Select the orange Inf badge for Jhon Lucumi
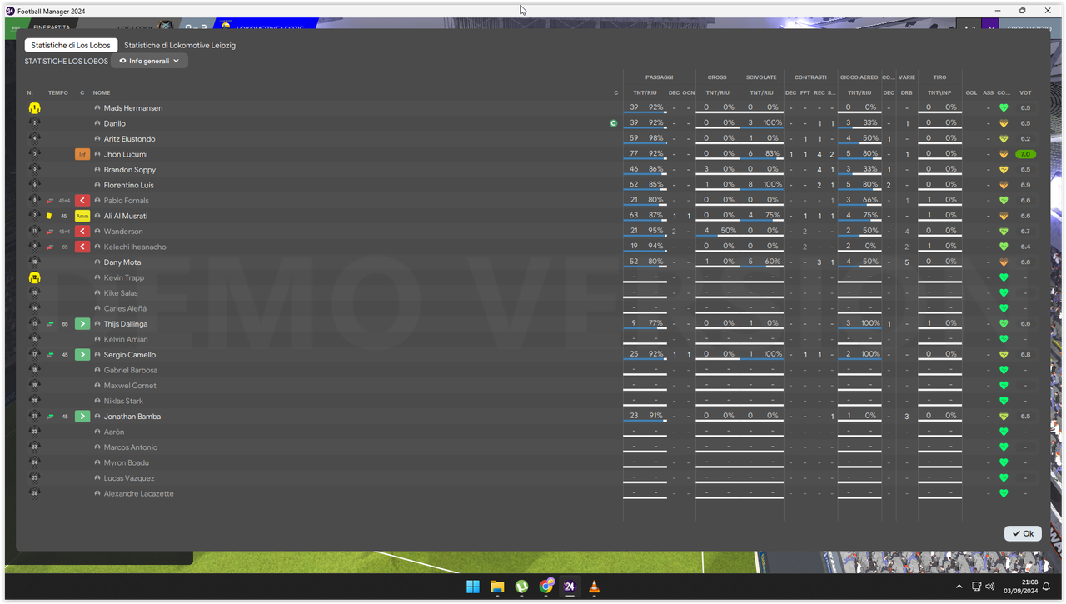 point(82,154)
